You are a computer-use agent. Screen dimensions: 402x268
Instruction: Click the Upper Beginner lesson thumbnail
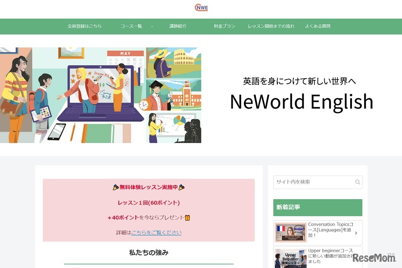[289, 258]
